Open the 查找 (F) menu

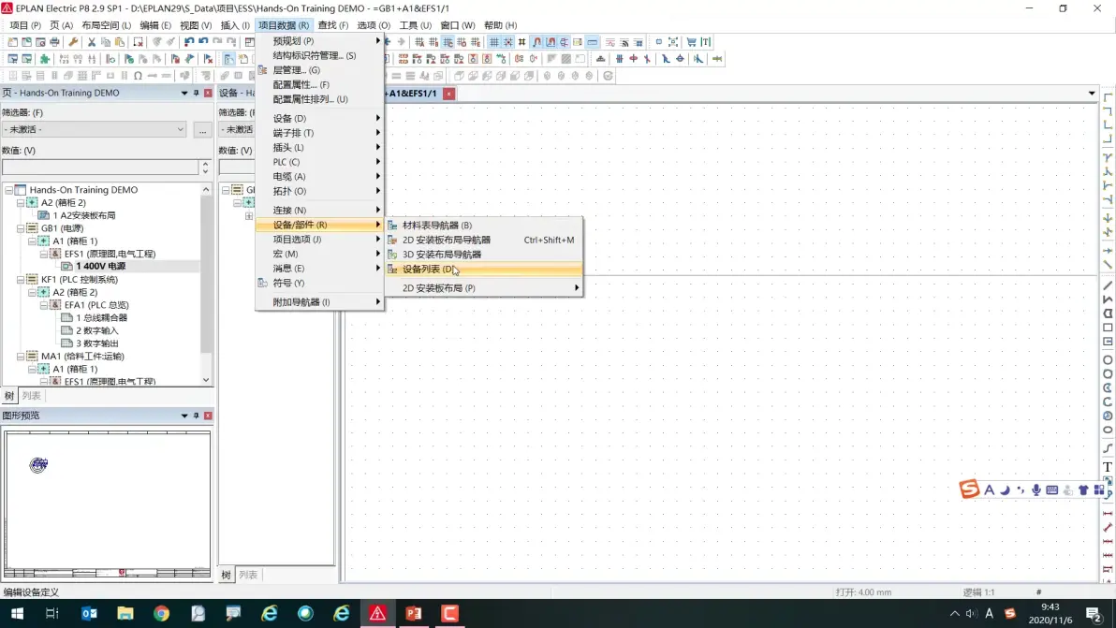[x=333, y=25]
